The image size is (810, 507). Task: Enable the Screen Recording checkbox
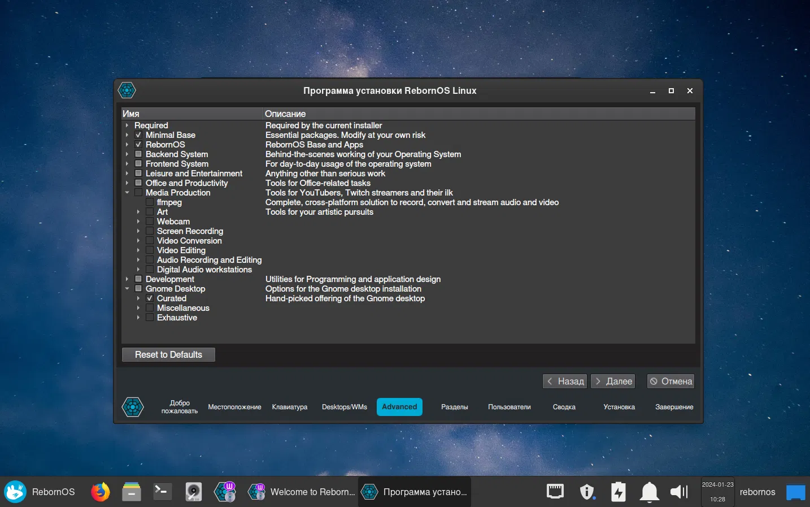(150, 231)
